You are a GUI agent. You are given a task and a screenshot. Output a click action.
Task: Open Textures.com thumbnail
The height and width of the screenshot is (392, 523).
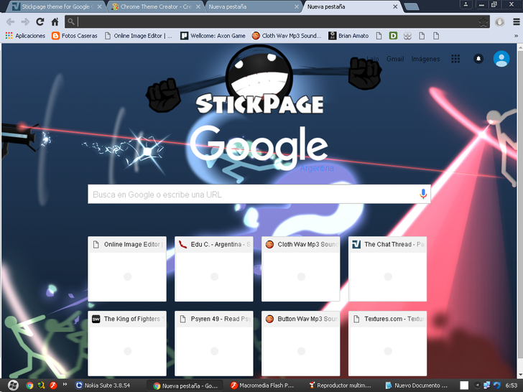[388, 344]
